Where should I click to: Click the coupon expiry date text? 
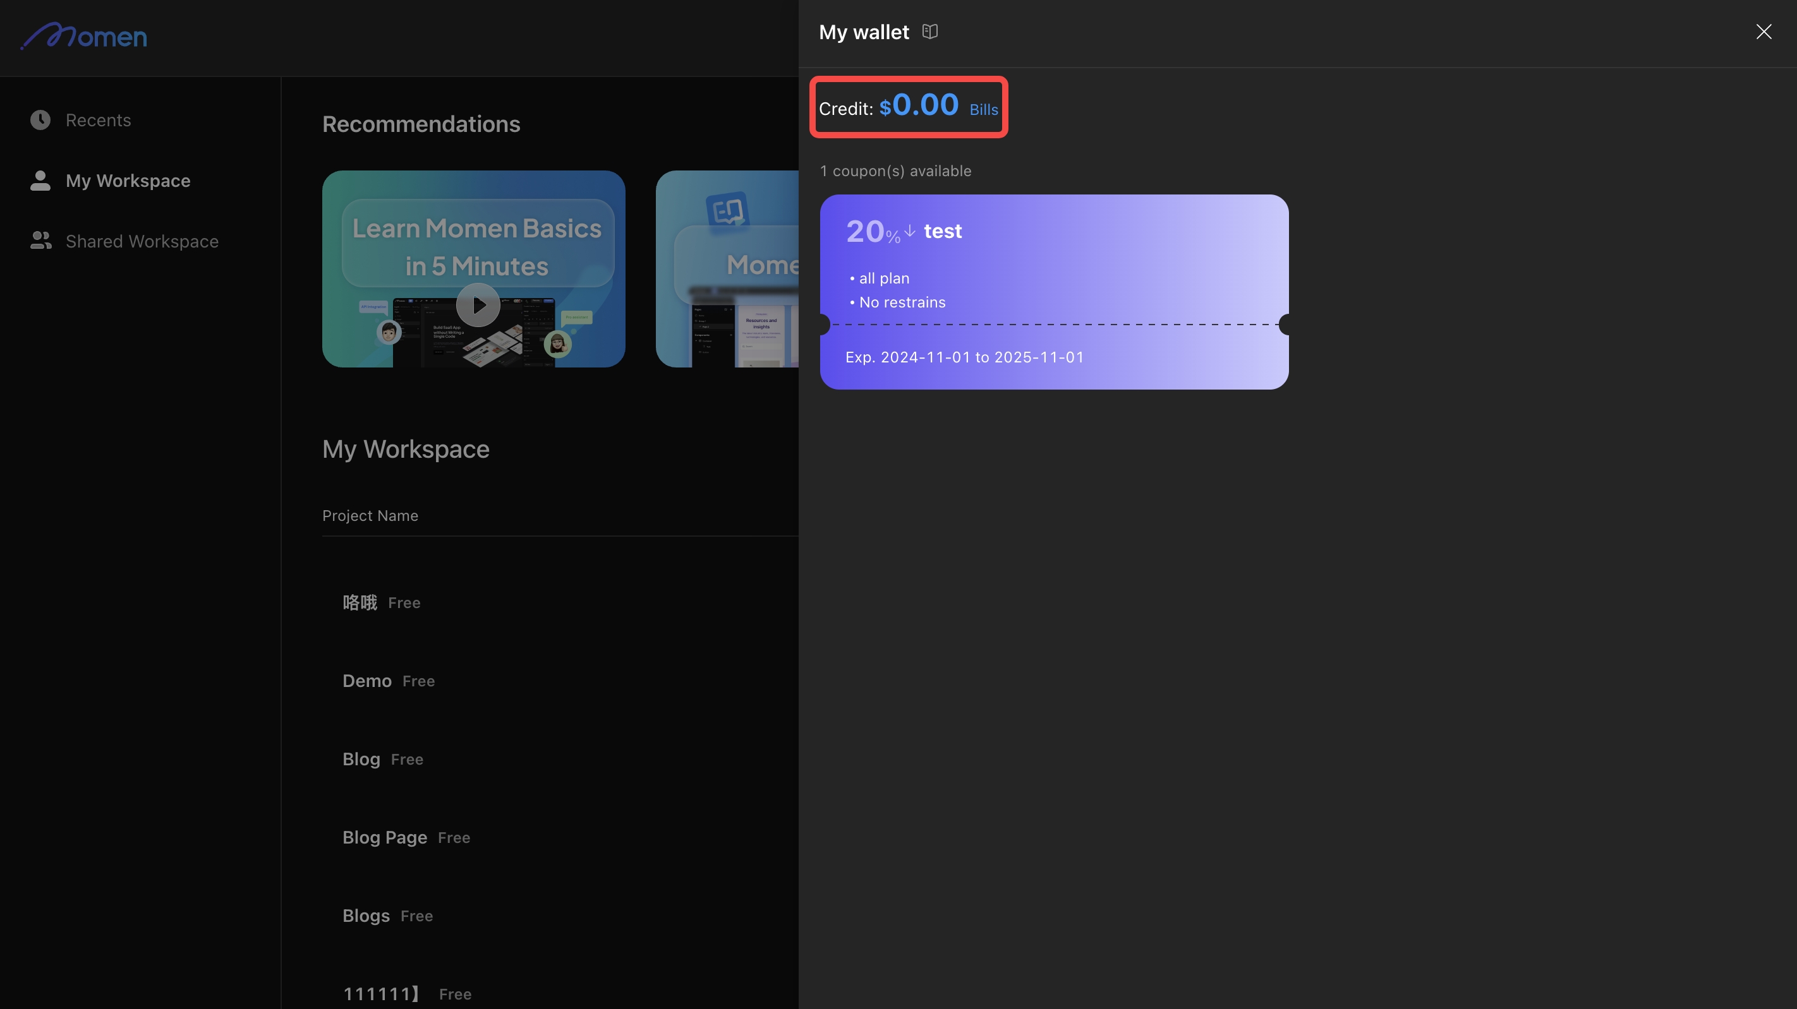(x=965, y=357)
